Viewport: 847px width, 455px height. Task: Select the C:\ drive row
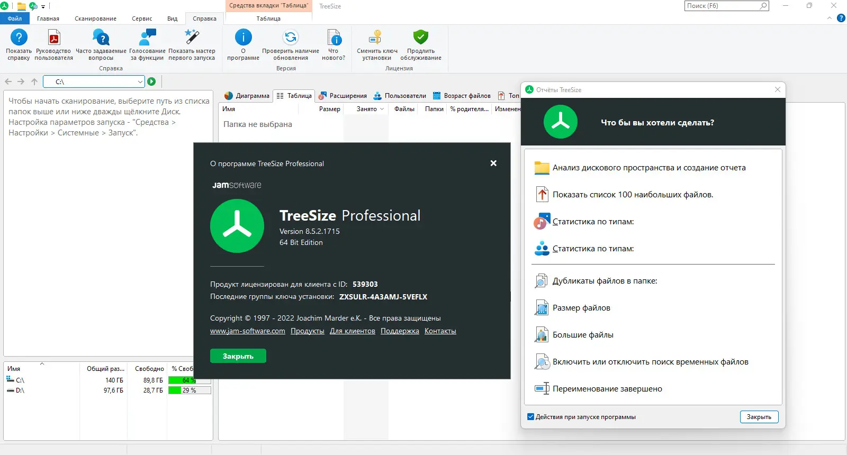click(108, 380)
